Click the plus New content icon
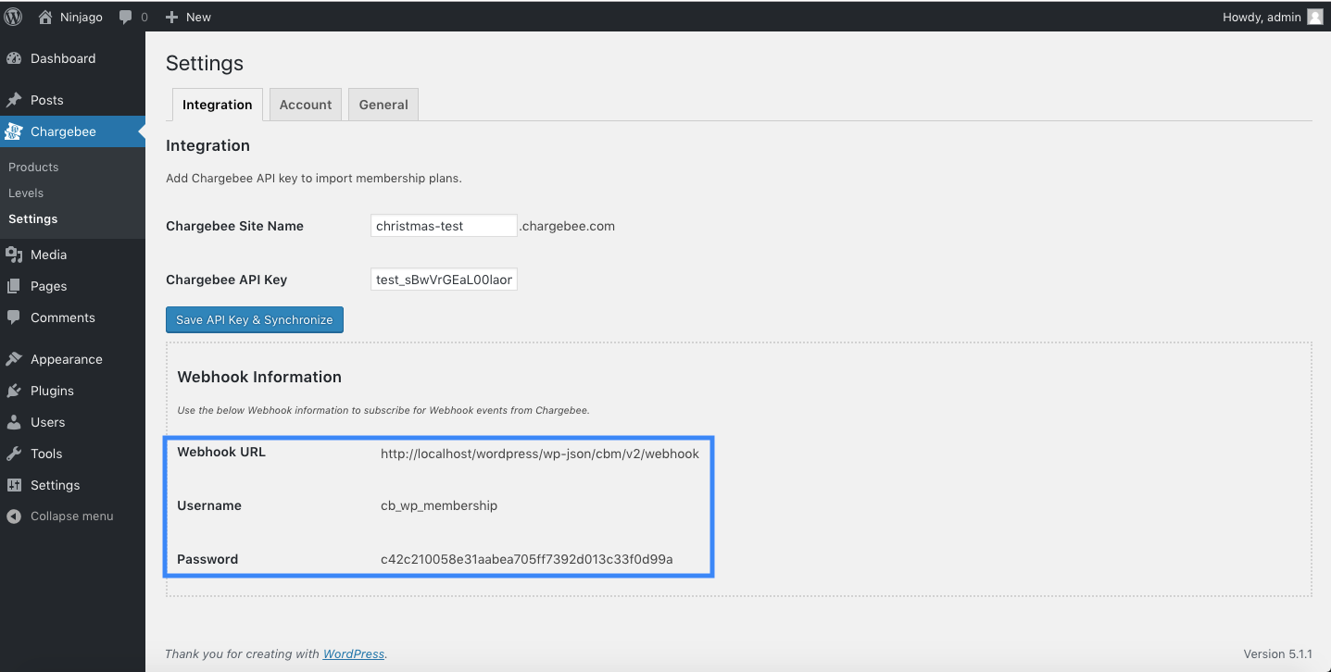The width and height of the screenshot is (1331, 672). [x=171, y=17]
